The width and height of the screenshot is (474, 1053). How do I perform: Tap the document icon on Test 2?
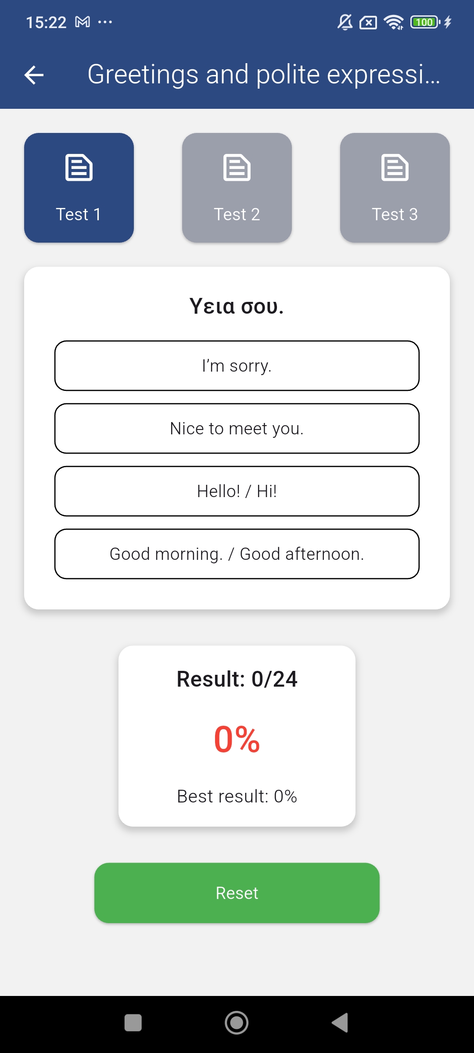coord(237,167)
